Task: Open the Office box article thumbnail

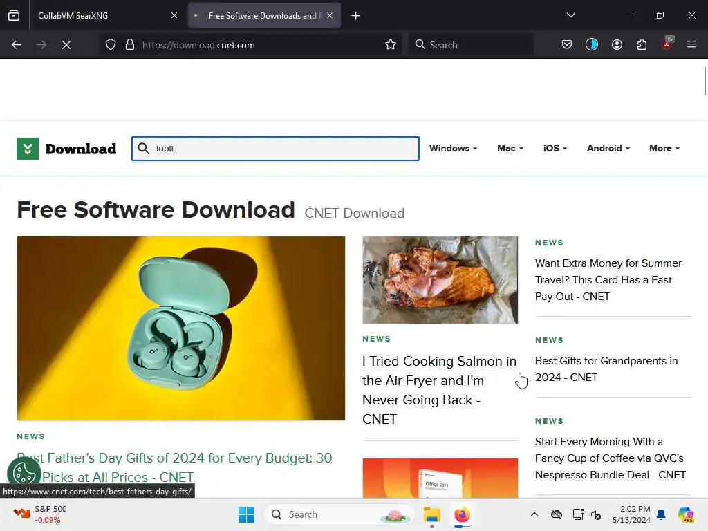Action: pyautogui.click(x=440, y=478)
